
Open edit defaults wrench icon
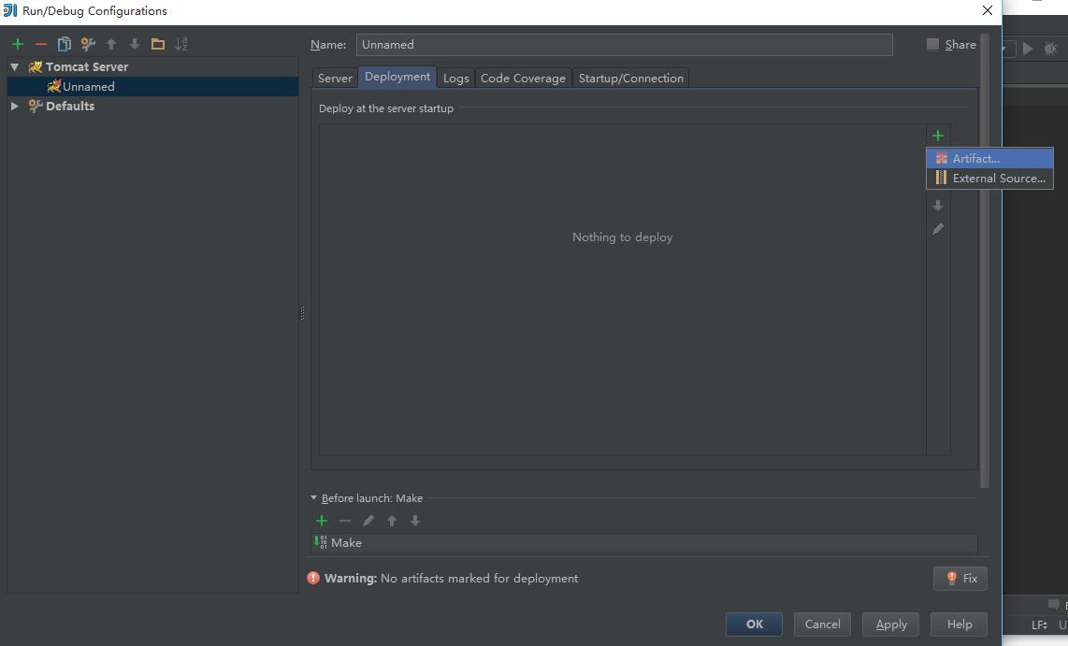pyautogui.click(x=88, y=44)
